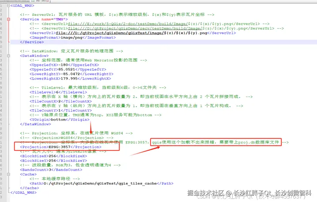Click the commented ServerUrl with E:/work path
Viewport: 317px width, 202px height.
149,24
